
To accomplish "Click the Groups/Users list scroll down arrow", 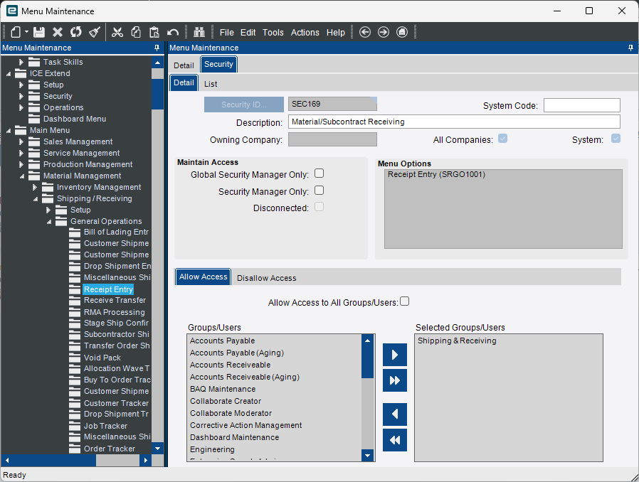I will (x=368, y=456).
